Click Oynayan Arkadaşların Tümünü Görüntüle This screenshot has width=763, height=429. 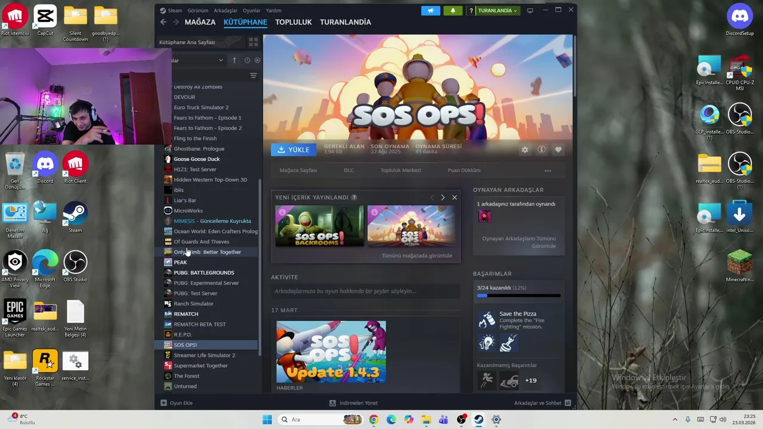(519, 242)
